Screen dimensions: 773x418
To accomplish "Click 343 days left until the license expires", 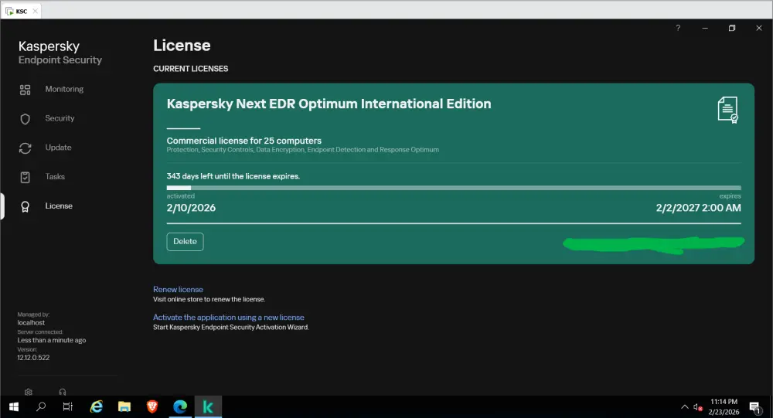I will [233, 176].
